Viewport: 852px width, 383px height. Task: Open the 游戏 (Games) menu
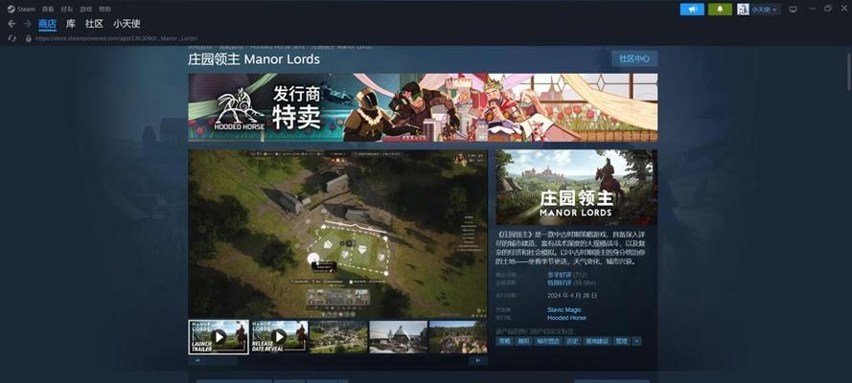coord(86,10)
